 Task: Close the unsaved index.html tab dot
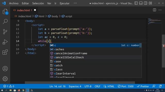tap(35, 10)
